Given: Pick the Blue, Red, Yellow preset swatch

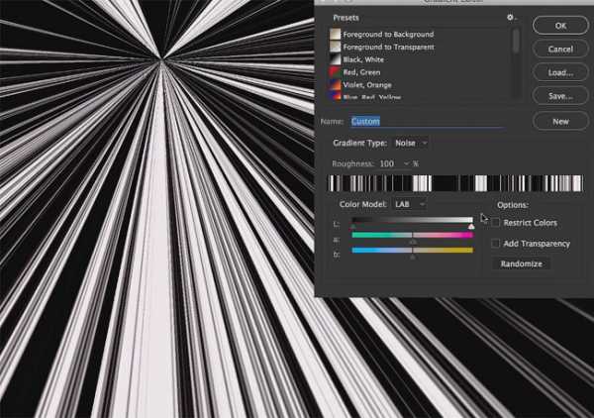Looking at the screenshot, I should [x=335, y=96].
